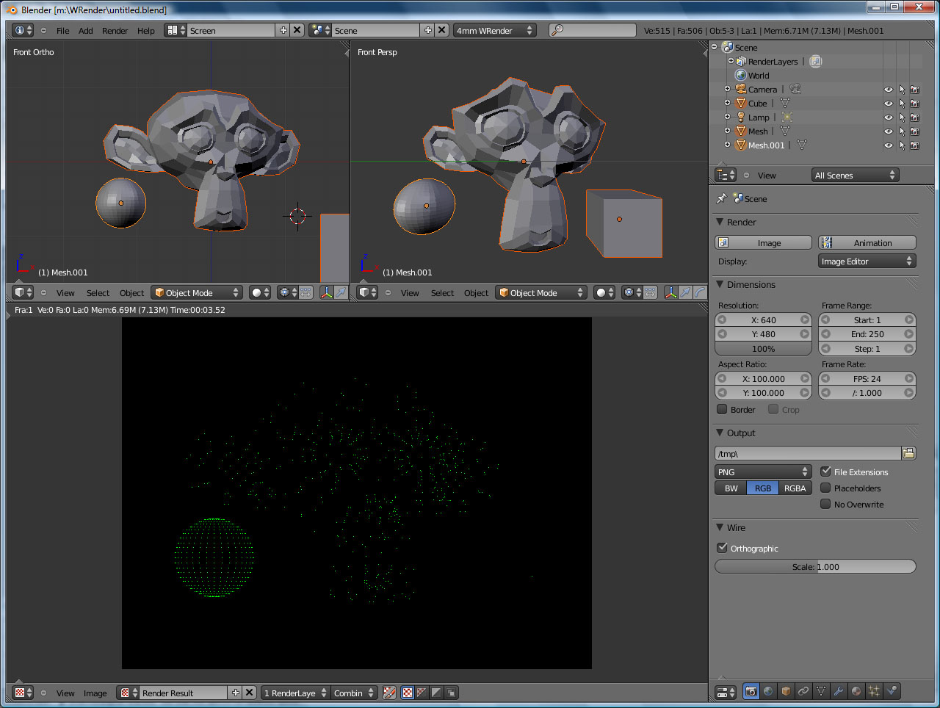Image resolution: width=940 pixels, height=708 pixels.
Task: Open the PNG file format dropdown
Action: point(763,472)
